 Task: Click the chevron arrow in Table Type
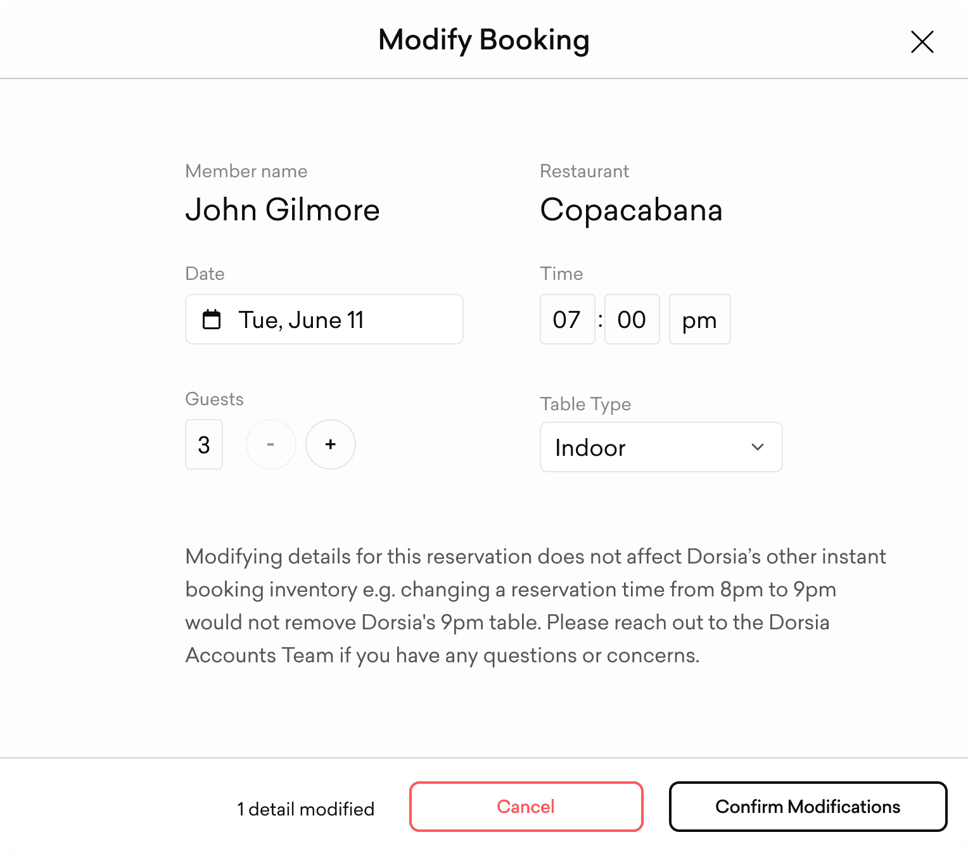(758, 447)
